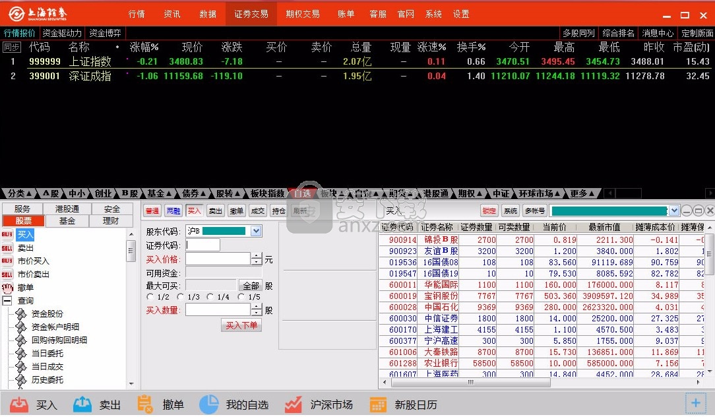Click the left sidebar vertical scrollbar thumb
Screen dimensions: 715x417
pos(131,251)
